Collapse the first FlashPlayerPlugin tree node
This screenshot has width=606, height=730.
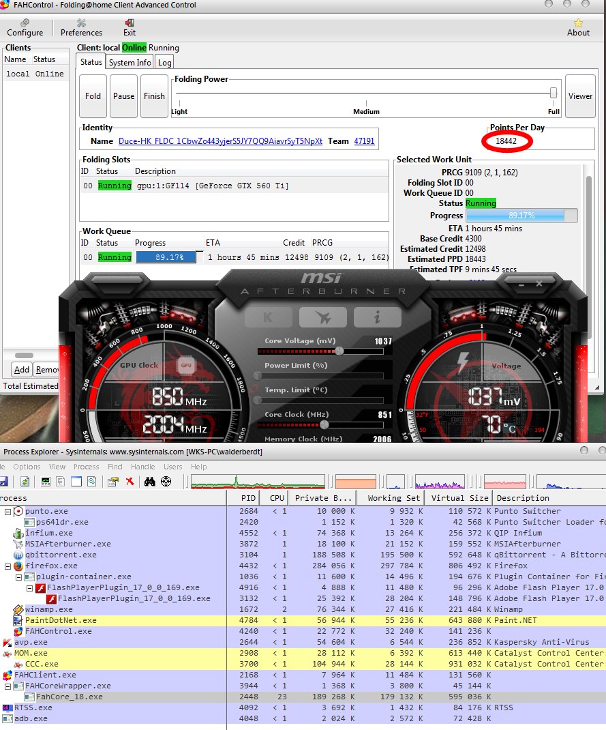(x=29, y=589)
